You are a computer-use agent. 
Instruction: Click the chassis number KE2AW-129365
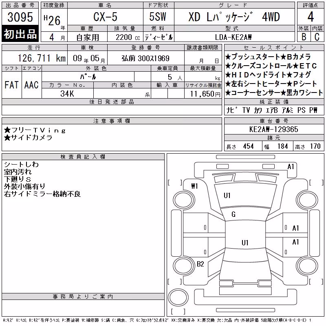[x=274, y=129]
